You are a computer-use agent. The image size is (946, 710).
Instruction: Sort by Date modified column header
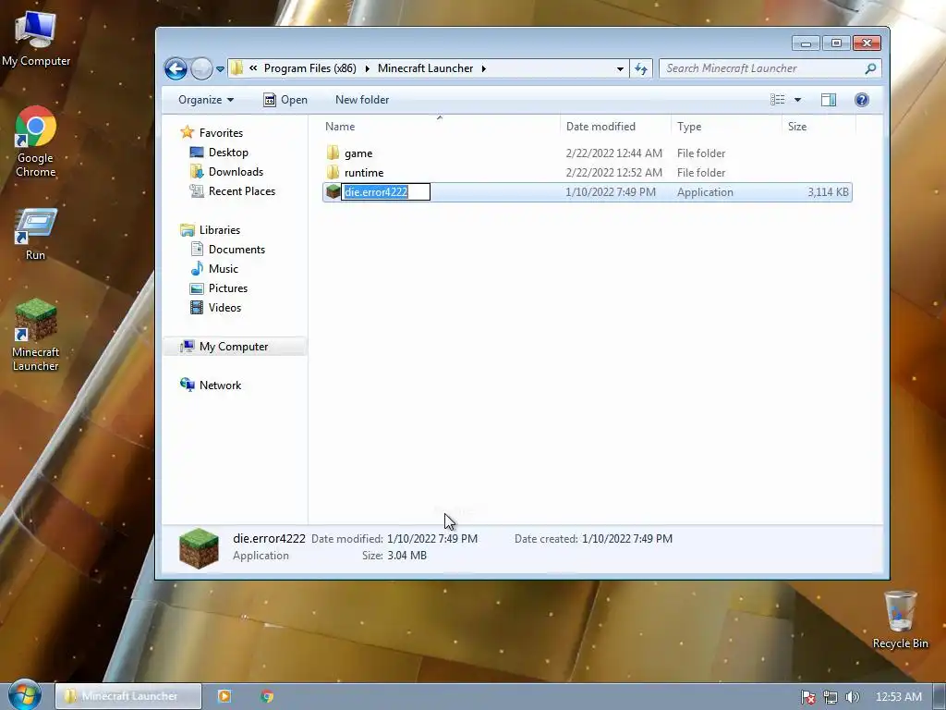(x=615, y=126)
